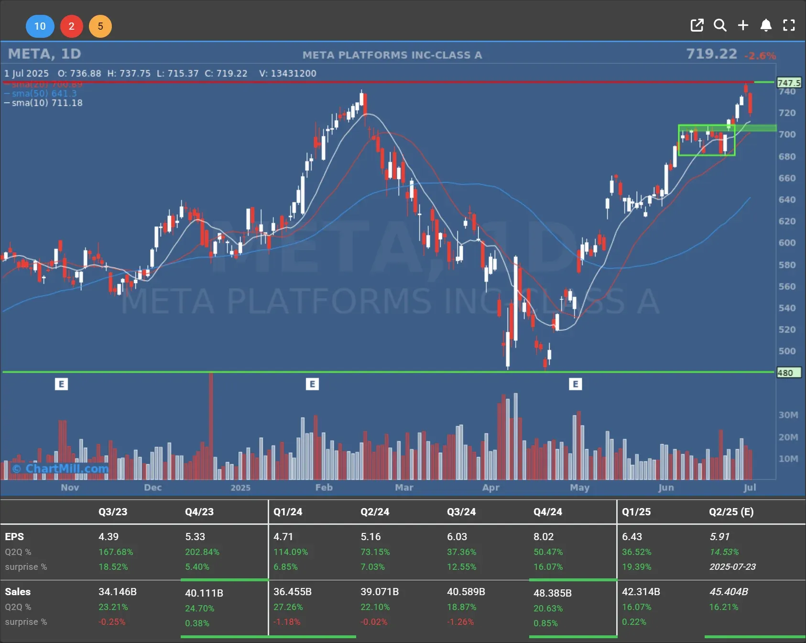The width and height of the screenshot is (806, 643).
Task: Click the -2.6% price change
Action: coord(760,55)
